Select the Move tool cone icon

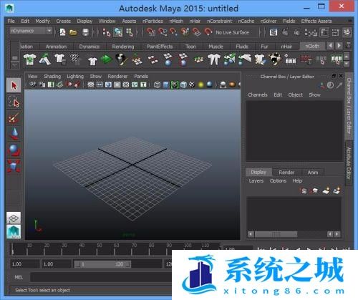pos(14,134)
